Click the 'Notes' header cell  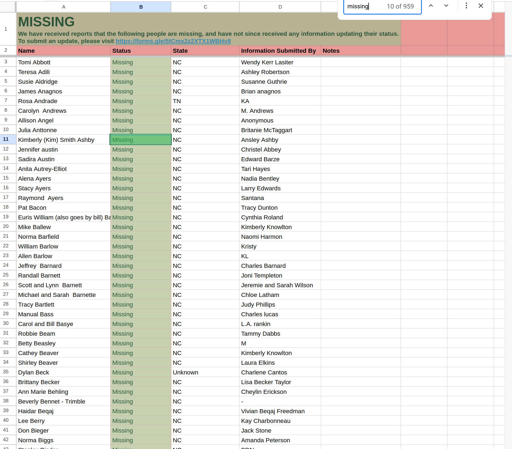coord(361,51)
